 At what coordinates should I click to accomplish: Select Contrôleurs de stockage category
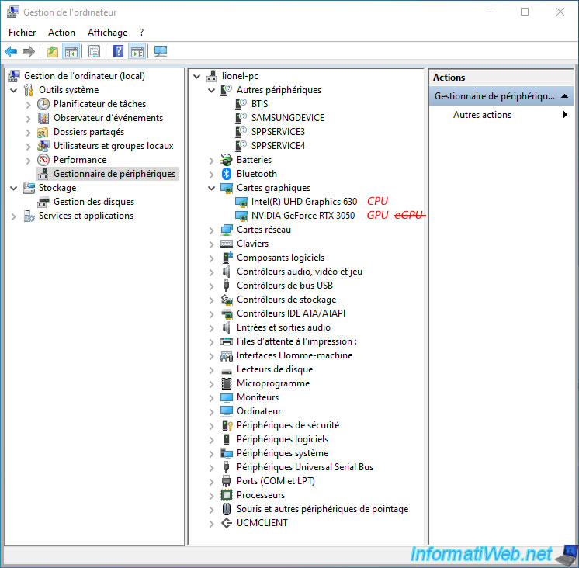(x=286, y=300)
